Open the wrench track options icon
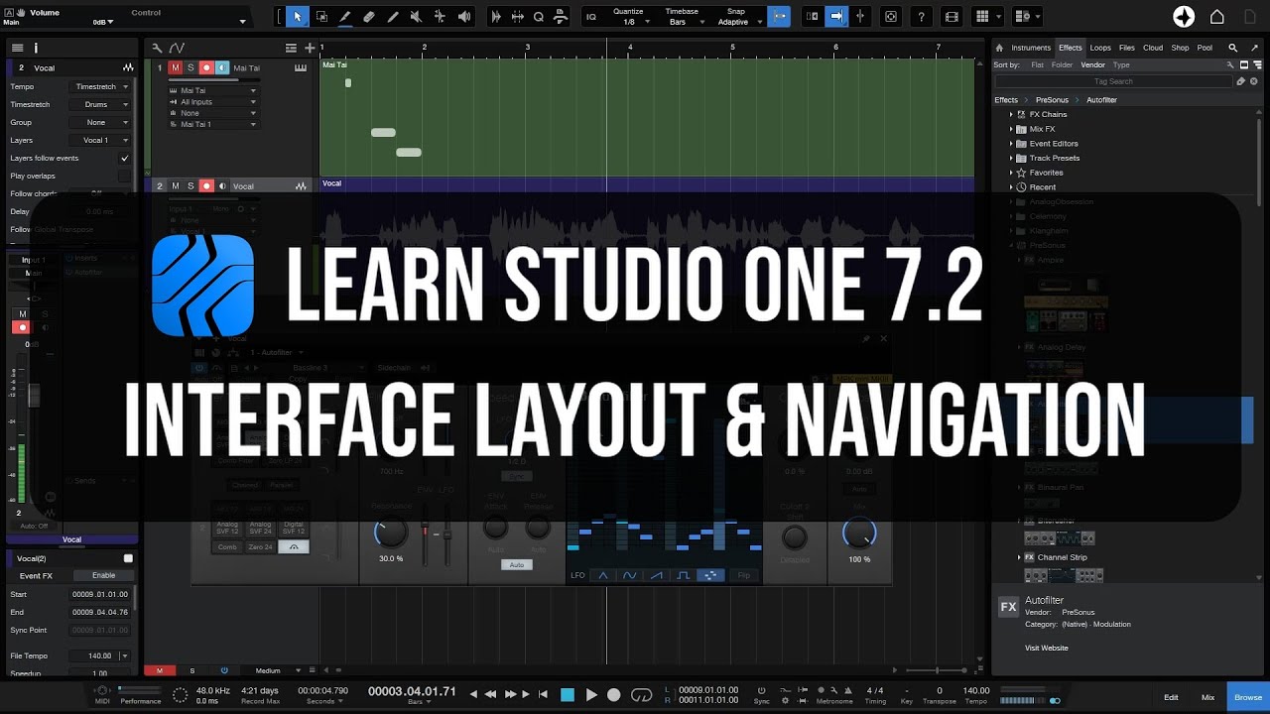Screen dimensions: 1270x714 pyautogui.click(x=157, y=48)
